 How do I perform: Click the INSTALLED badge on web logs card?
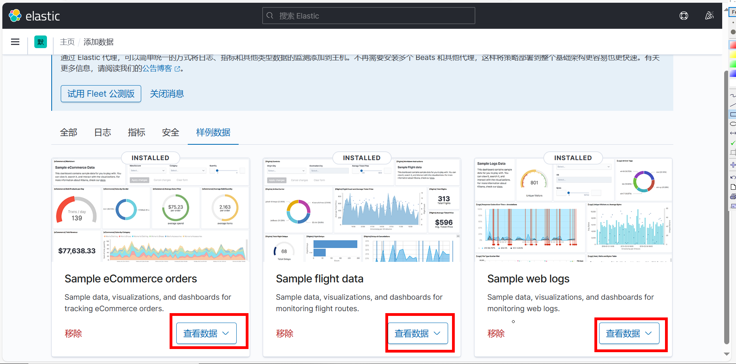[x=573, y=158]
